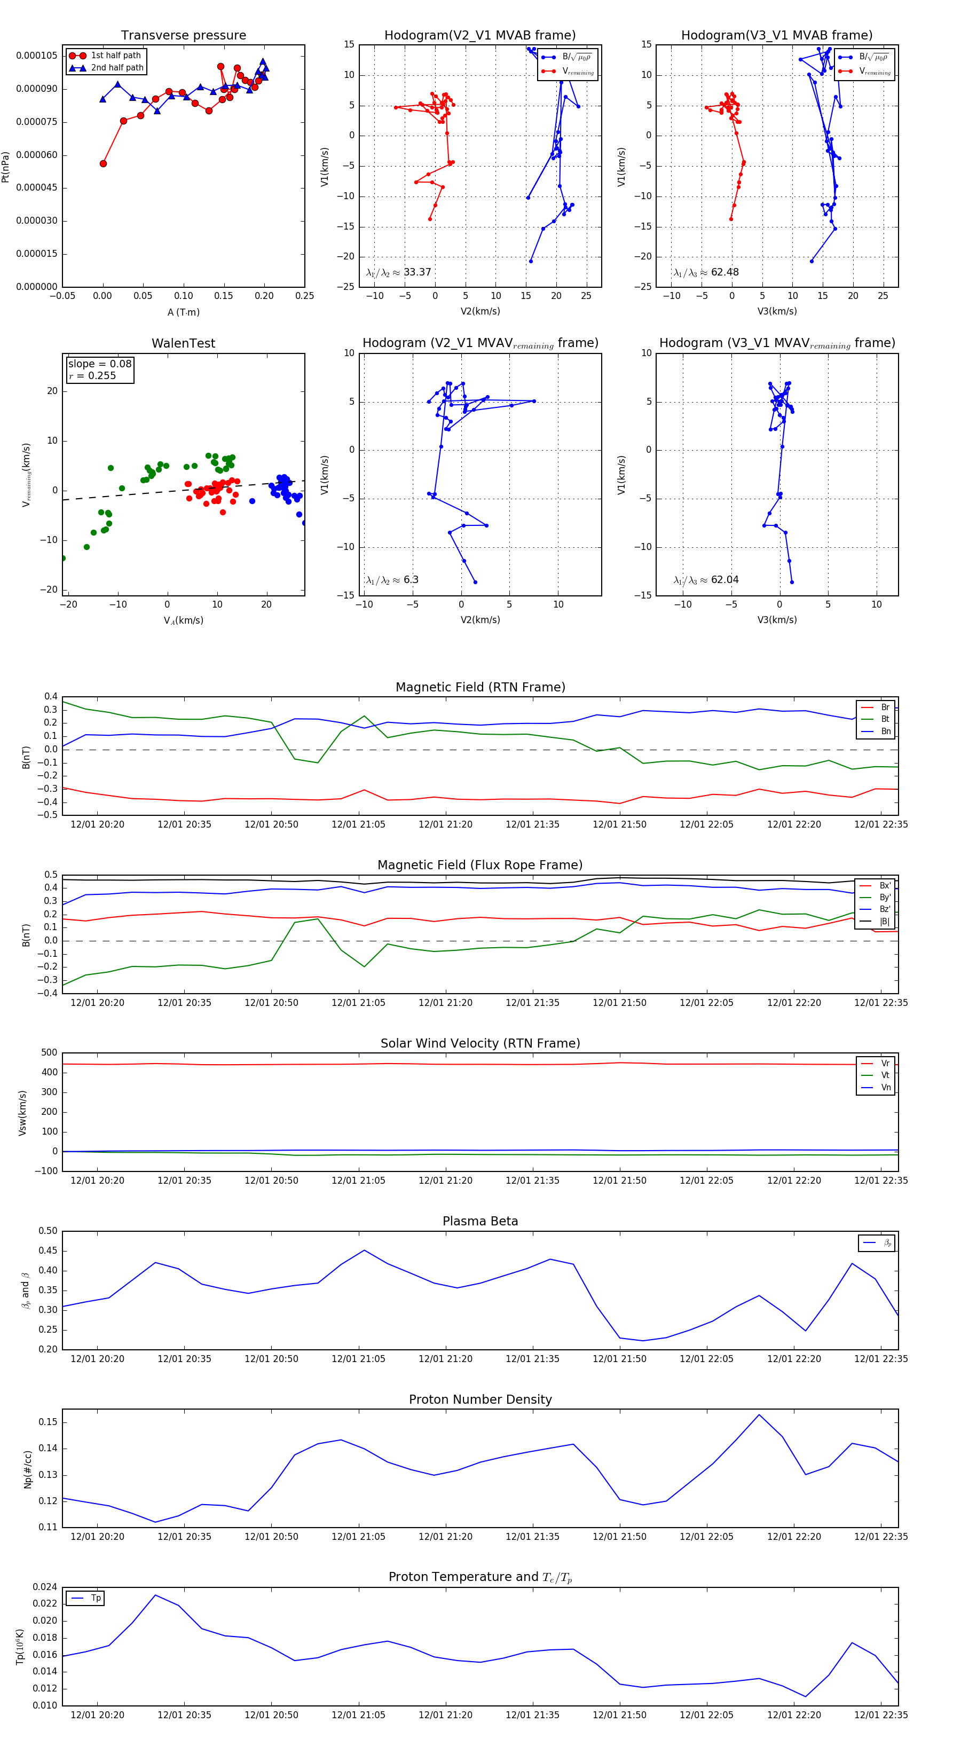Click the 'Proton Temperature and Te/Tp' title

tap(480, 1577)
